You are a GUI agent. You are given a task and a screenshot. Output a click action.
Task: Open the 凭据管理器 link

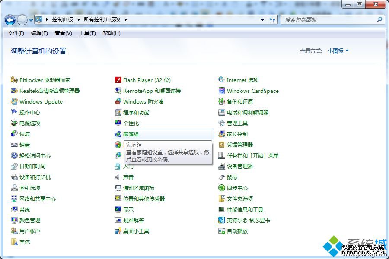tap(240, 145)
